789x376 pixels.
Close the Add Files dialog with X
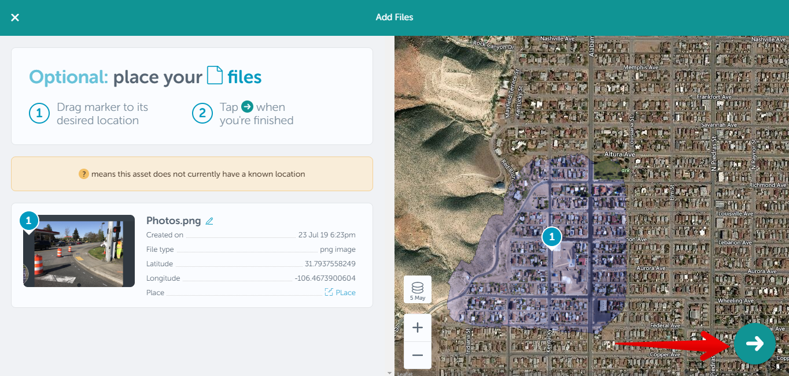[x=15, y=17]
